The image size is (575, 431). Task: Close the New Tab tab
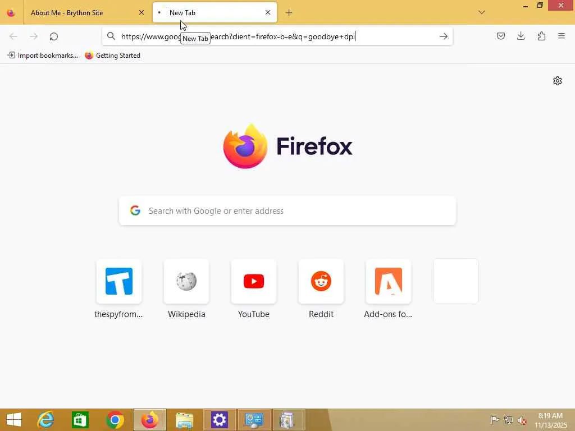click(x=268, y=13)
